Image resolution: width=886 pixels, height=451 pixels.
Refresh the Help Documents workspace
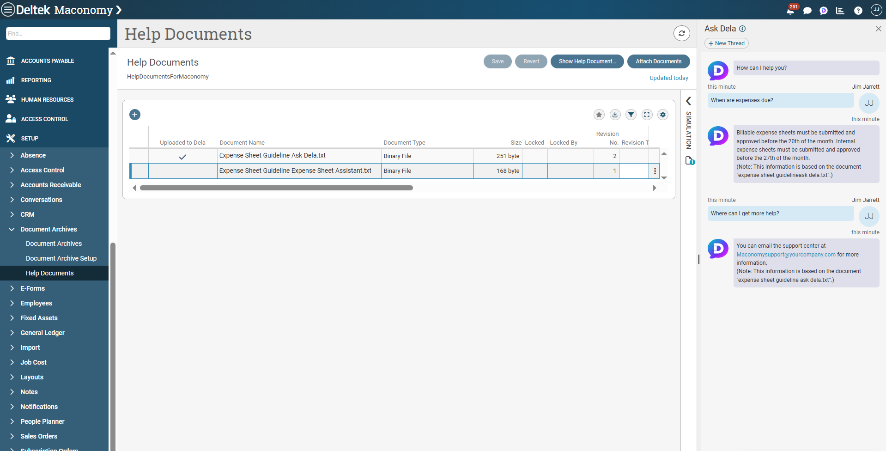pos(682,33)
